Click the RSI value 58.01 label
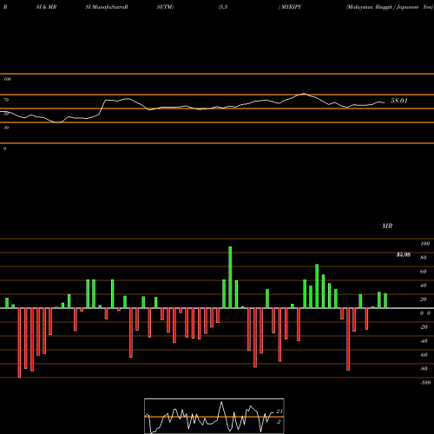434x434 pixels. 398,101
